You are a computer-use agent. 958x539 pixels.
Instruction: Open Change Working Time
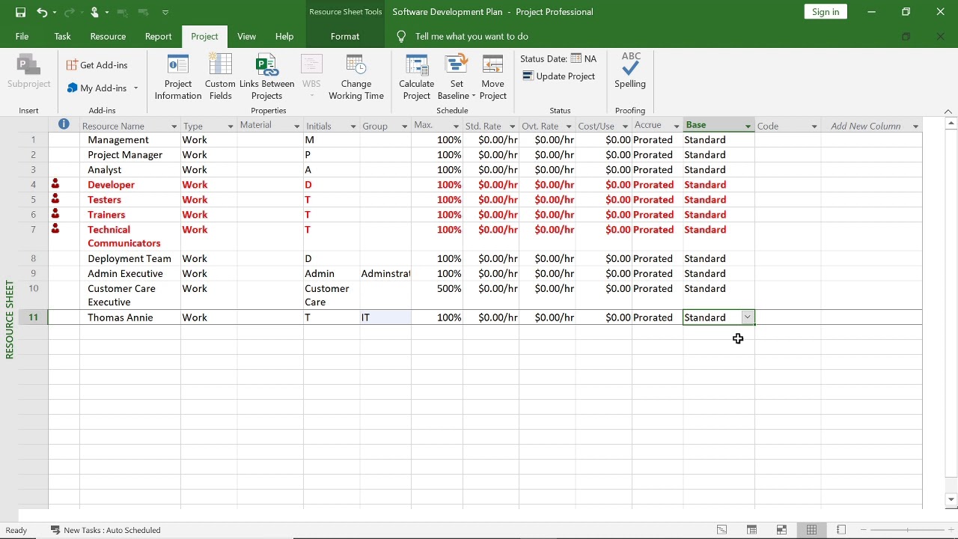(356, 77)
